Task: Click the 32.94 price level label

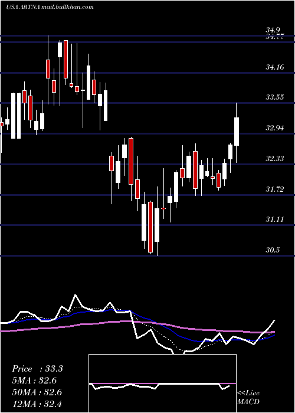Action: pyautogui.click(x=275, y=128)
